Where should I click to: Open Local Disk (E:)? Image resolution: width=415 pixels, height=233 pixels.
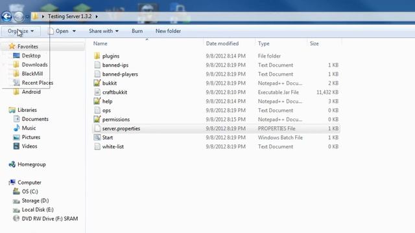click(38, 210)
